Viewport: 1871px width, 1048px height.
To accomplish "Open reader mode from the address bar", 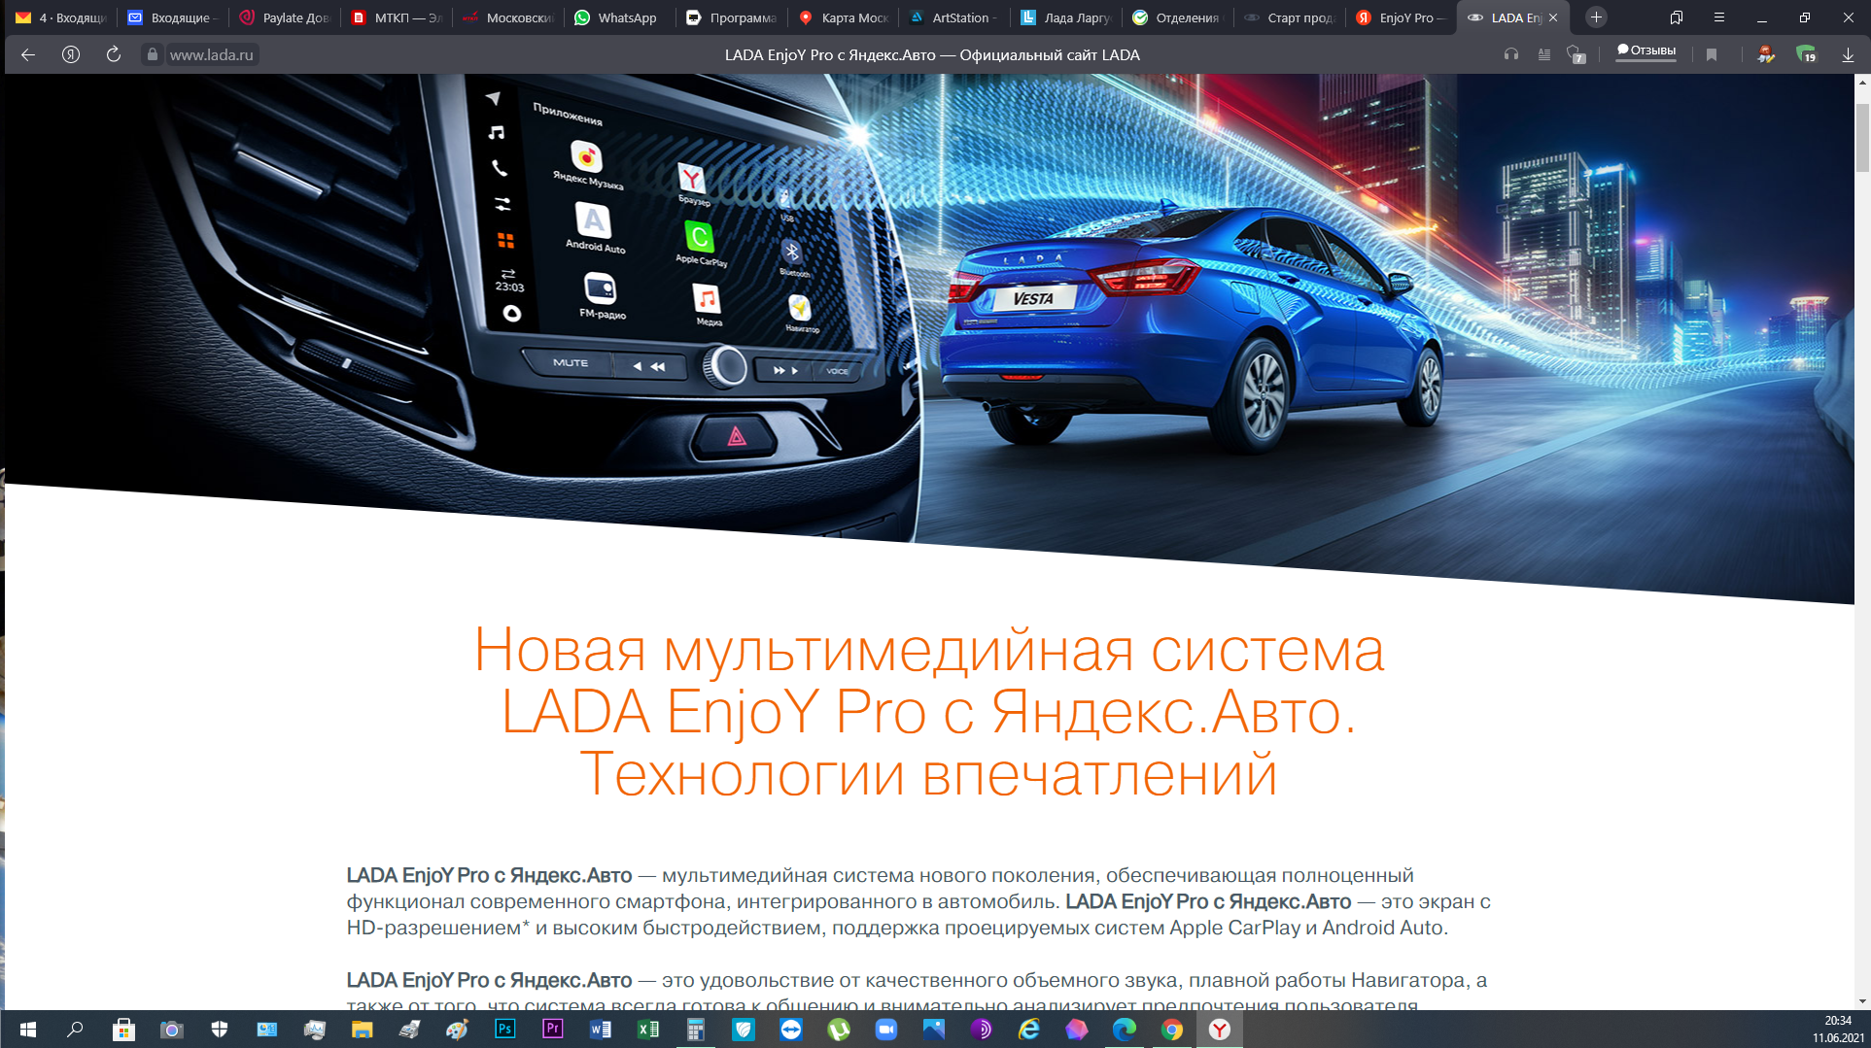I will [1543, 54].
